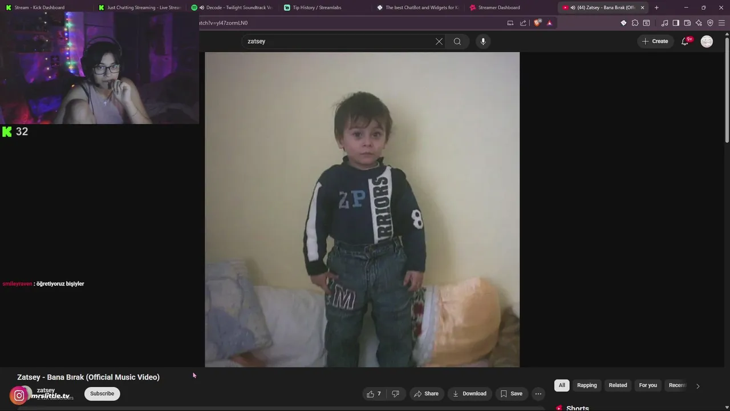Open more actions ellipsis below video
Screen dimensions: 730x411
[538, 394]
